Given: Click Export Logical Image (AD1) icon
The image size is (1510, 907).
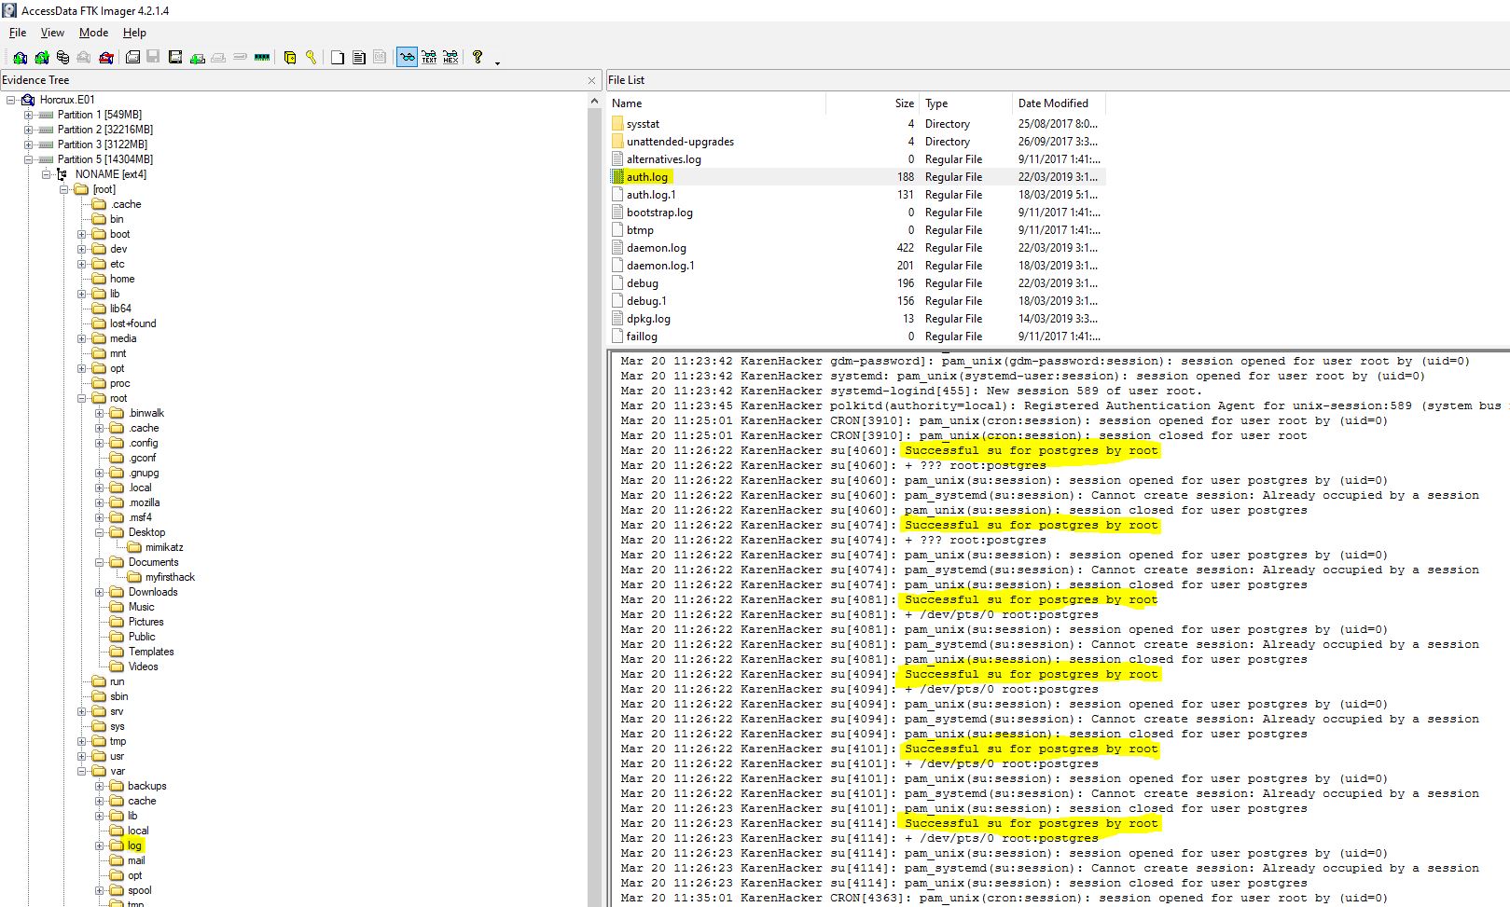Looking at the screenshot, I should pos(175,58).
